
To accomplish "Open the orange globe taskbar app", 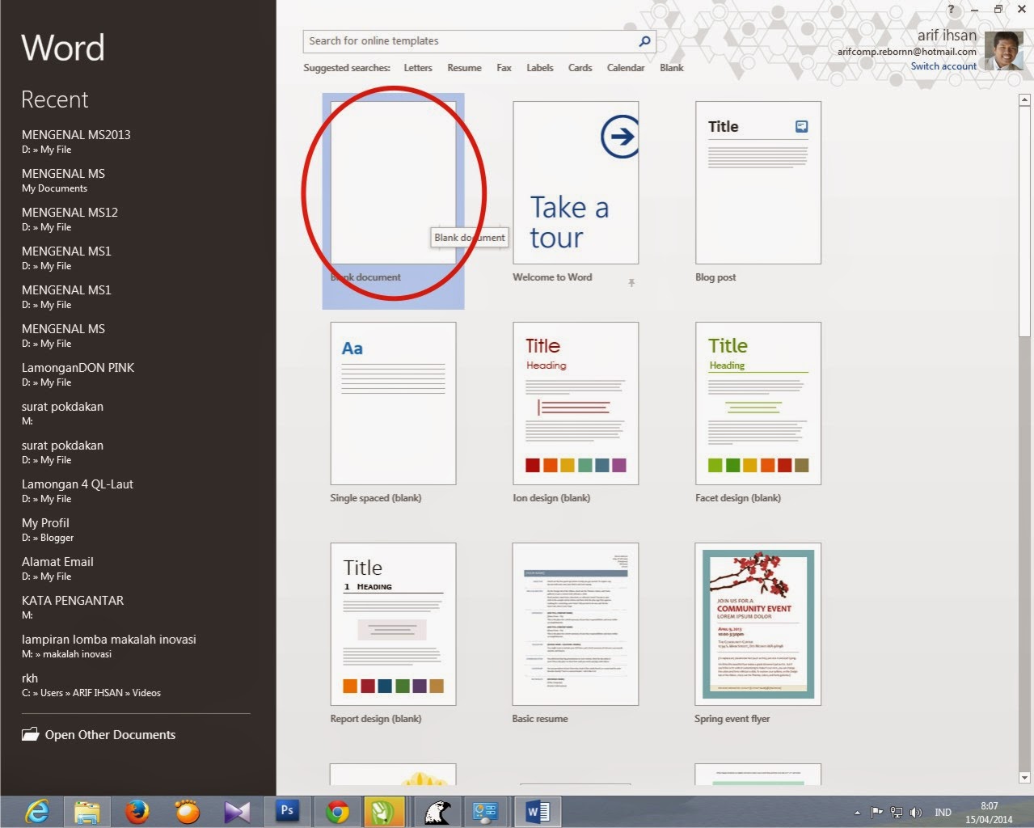I will point(188,811).
